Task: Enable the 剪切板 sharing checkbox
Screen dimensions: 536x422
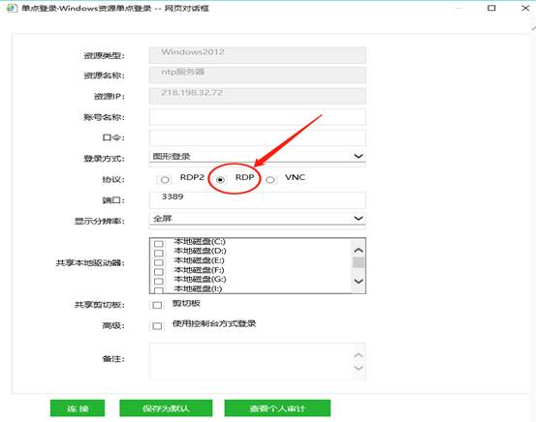Action: [157, 305]
